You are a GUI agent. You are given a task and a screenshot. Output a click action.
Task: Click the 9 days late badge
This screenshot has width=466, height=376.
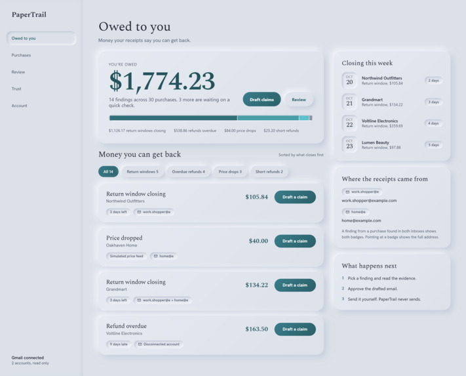[119, 344]
